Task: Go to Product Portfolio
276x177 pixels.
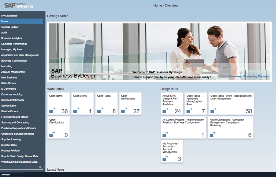Action: tap(21, 150)
